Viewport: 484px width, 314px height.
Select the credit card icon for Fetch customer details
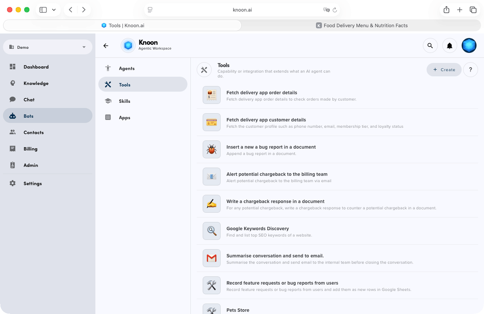211,122
